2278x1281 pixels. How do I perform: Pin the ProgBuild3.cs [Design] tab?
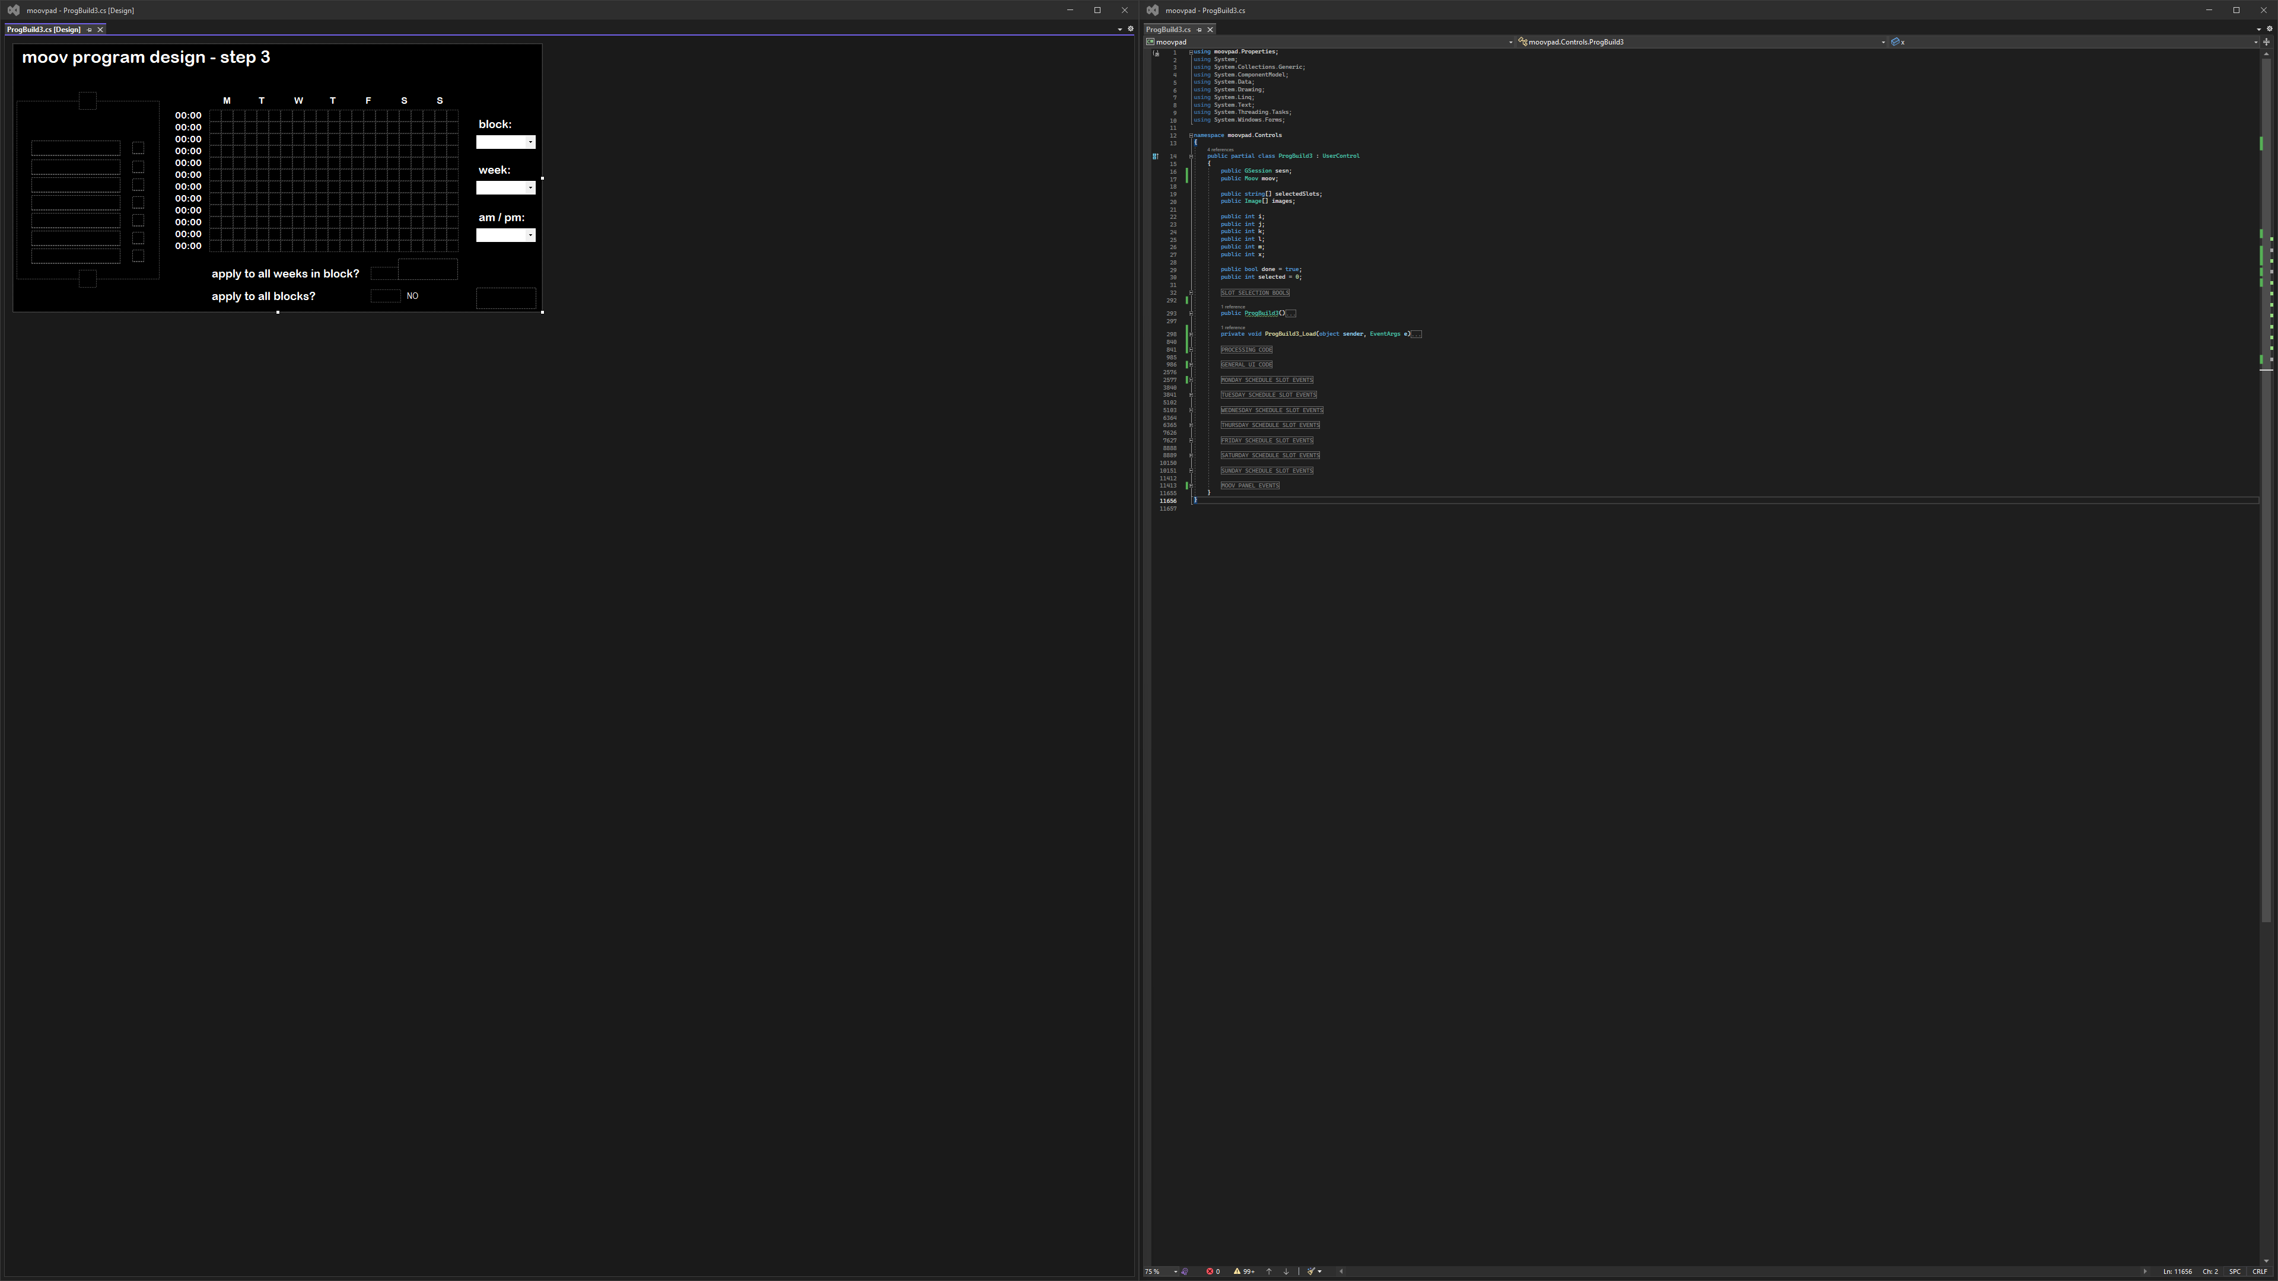[90, 29]
